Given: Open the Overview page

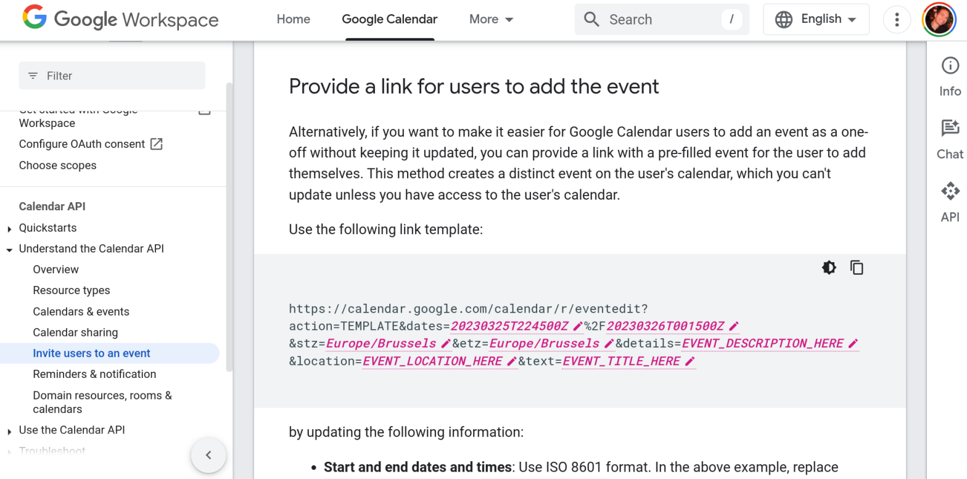Looking at the screenshot, I should pyautogui.click(x=56, y=269).
